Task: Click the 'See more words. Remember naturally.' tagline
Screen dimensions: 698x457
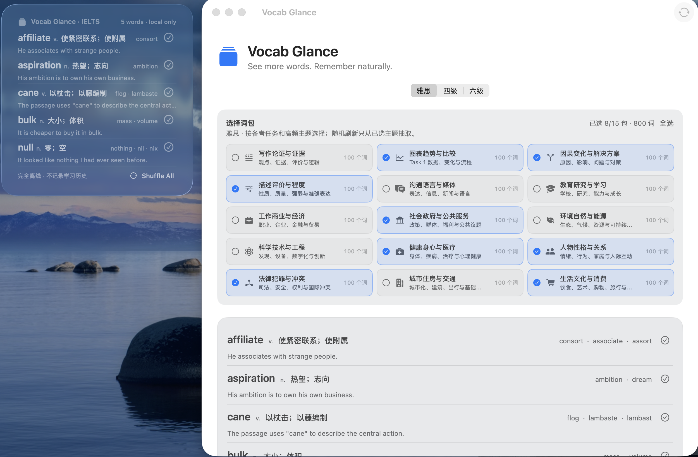Action: click(320, 66)
